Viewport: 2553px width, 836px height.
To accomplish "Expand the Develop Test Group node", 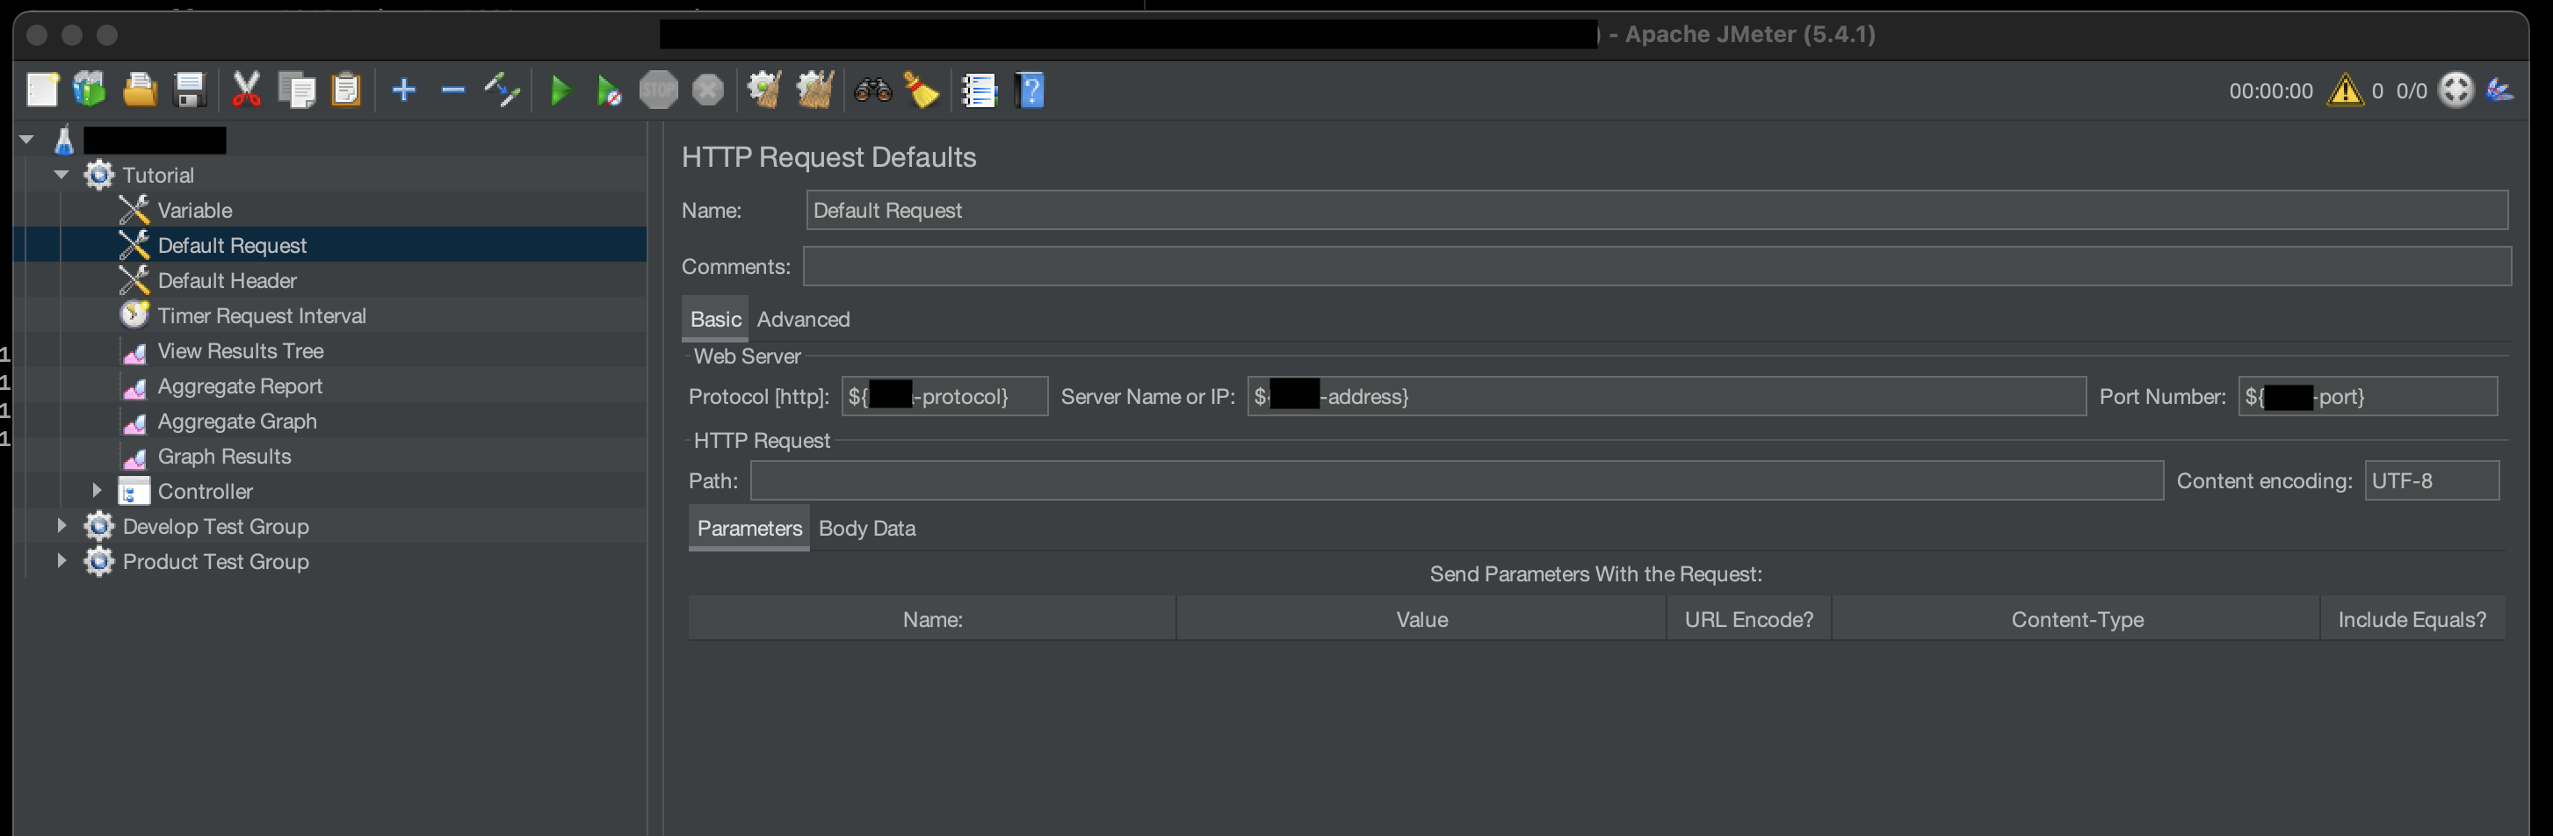I will (61, 525).
